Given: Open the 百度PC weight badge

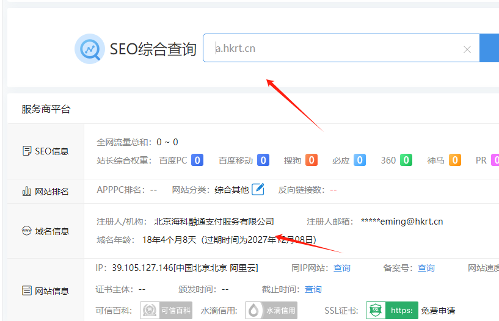Looking at the screenshot, I should click(x=197, y=160).
